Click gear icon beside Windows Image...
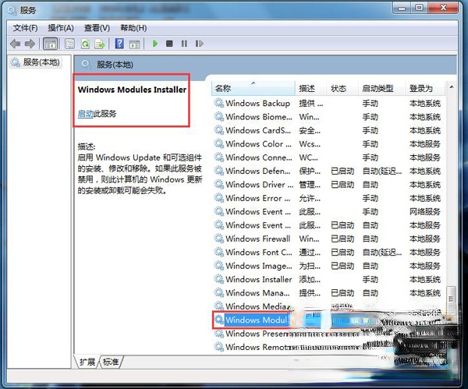Screen dimensions: 468x389 pyautogui.click(x=218, y=266)
